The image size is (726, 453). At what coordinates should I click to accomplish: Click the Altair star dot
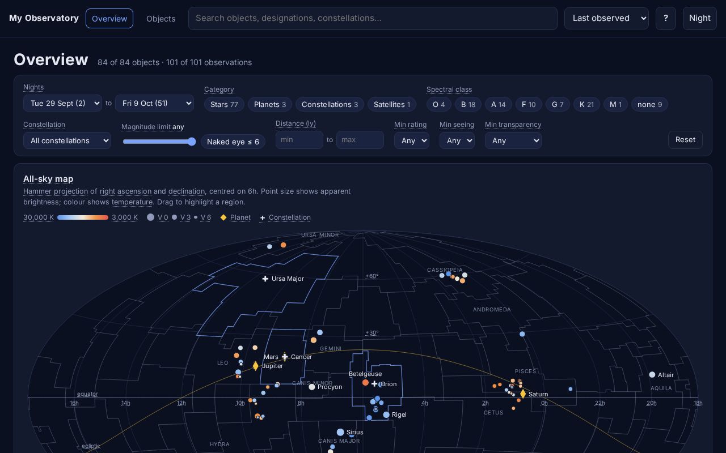click(x=652, y=375)
